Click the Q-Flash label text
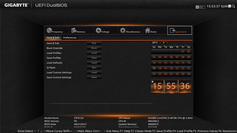 coord(51,68)
